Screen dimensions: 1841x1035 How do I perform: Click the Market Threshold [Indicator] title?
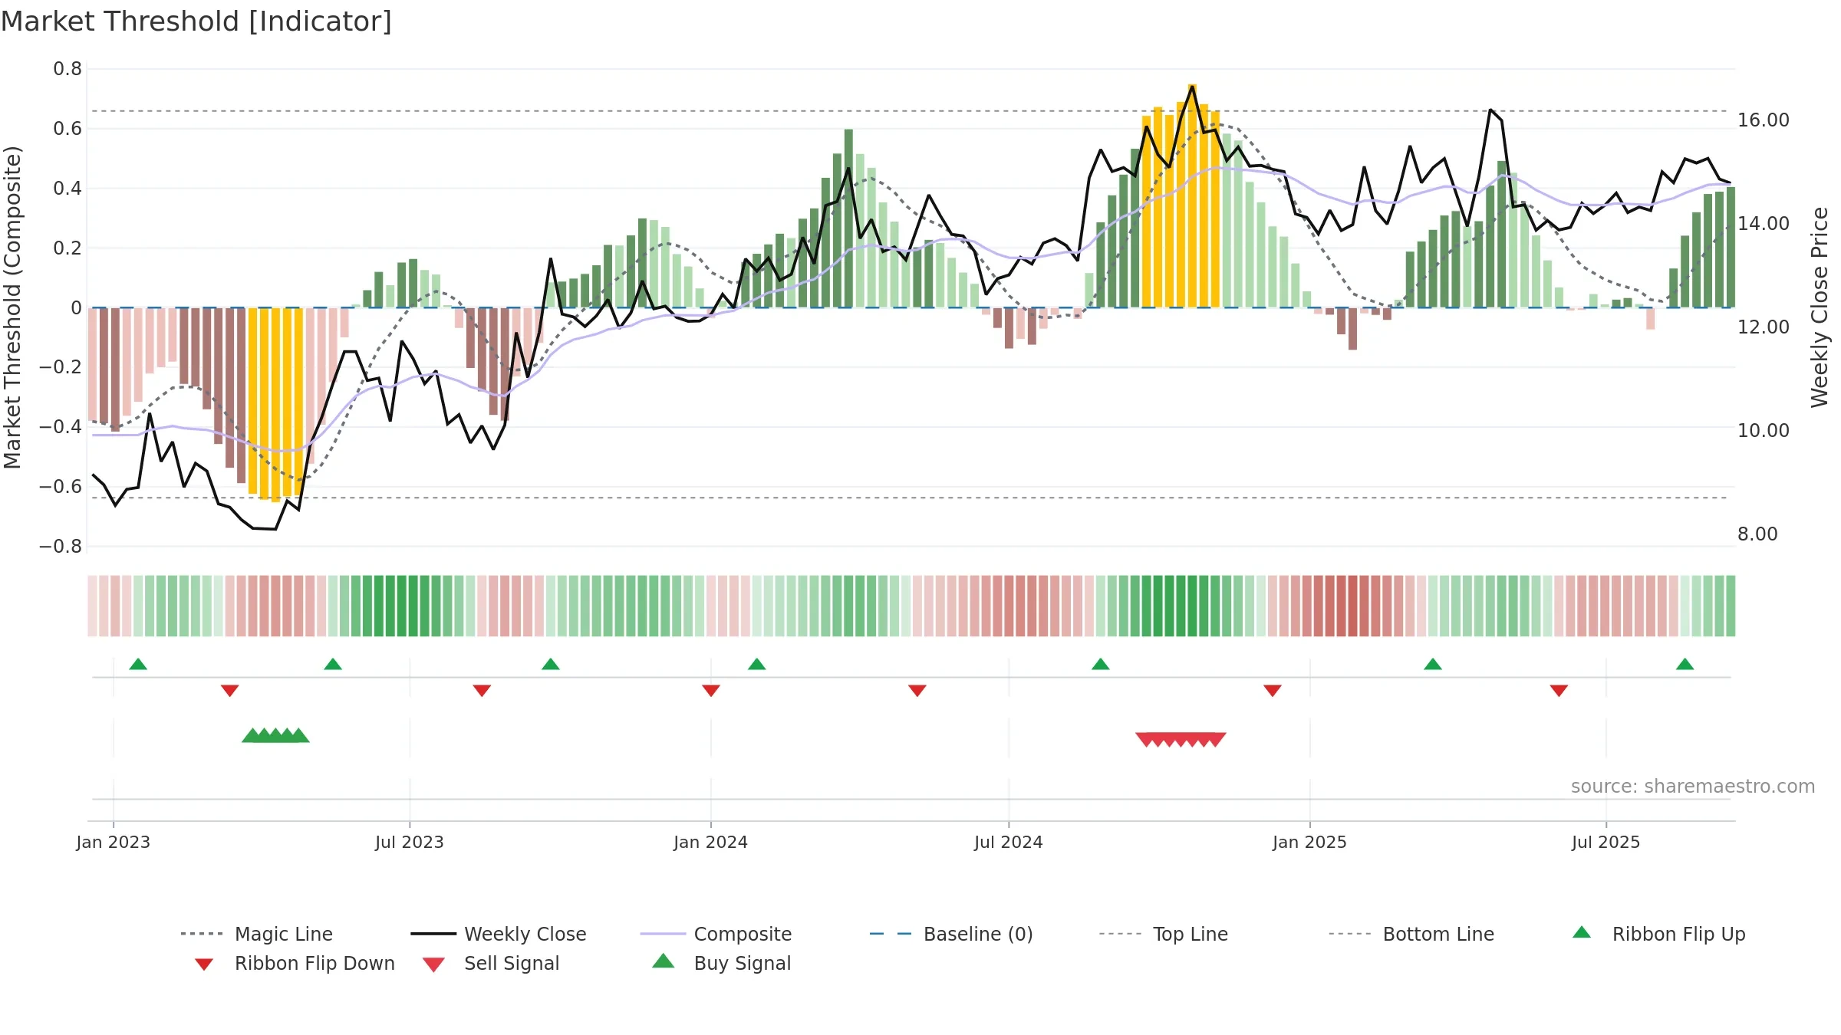(196, 21)
